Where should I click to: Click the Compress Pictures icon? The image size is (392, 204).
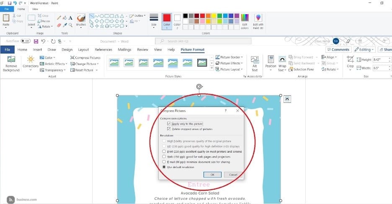72,58
